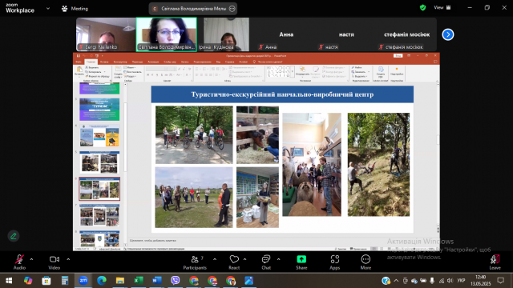
Task: Open the View layout menu
Action: pos(442,7)
